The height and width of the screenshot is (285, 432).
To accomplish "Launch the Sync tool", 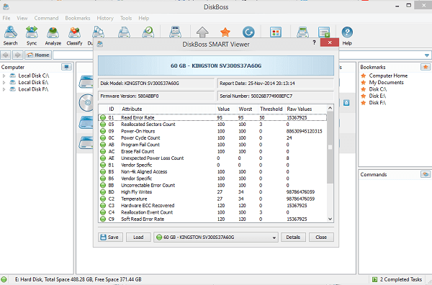I will click(32, 35).
